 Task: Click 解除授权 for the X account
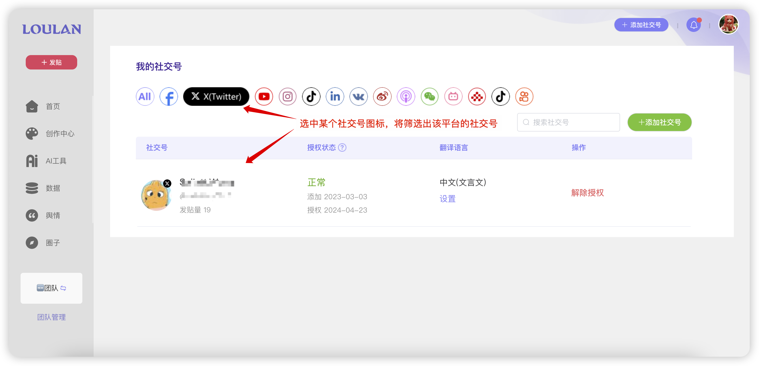(x=587, y=193)
